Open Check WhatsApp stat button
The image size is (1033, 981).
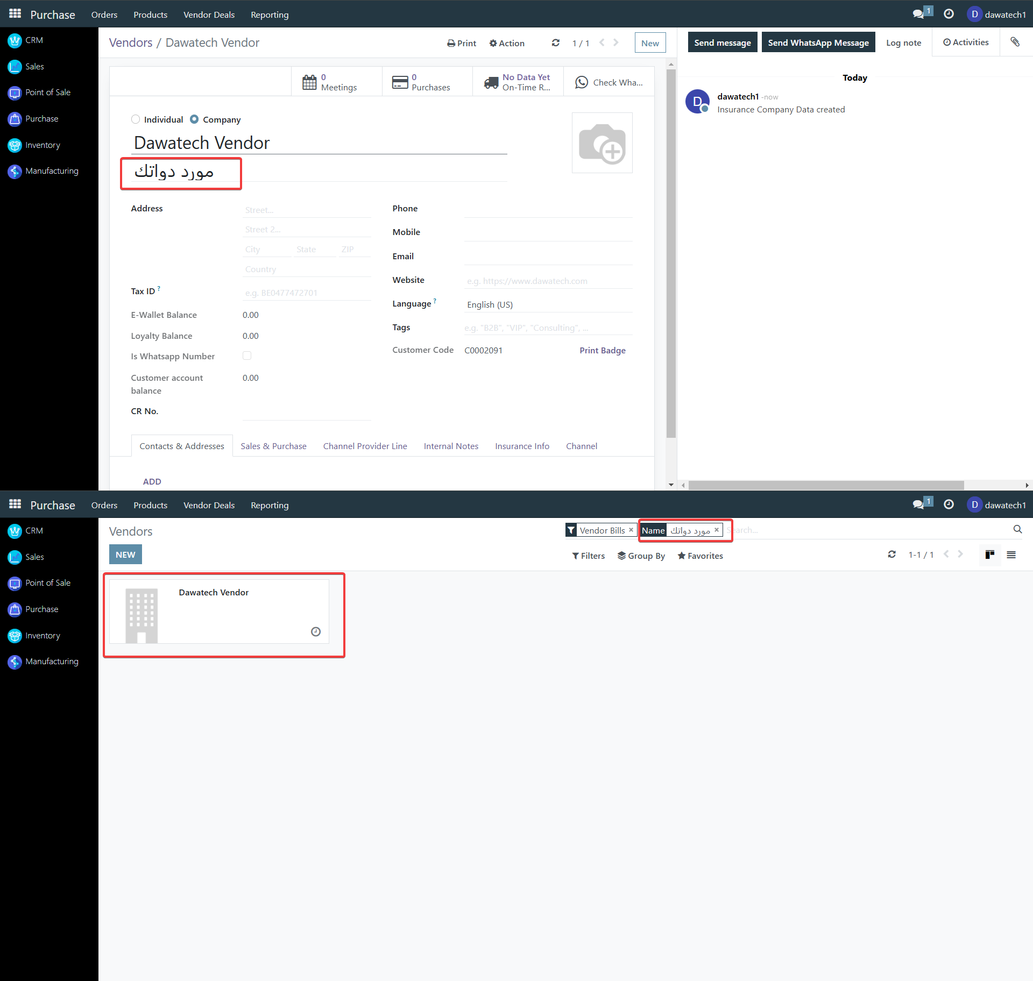coord(609,82)
